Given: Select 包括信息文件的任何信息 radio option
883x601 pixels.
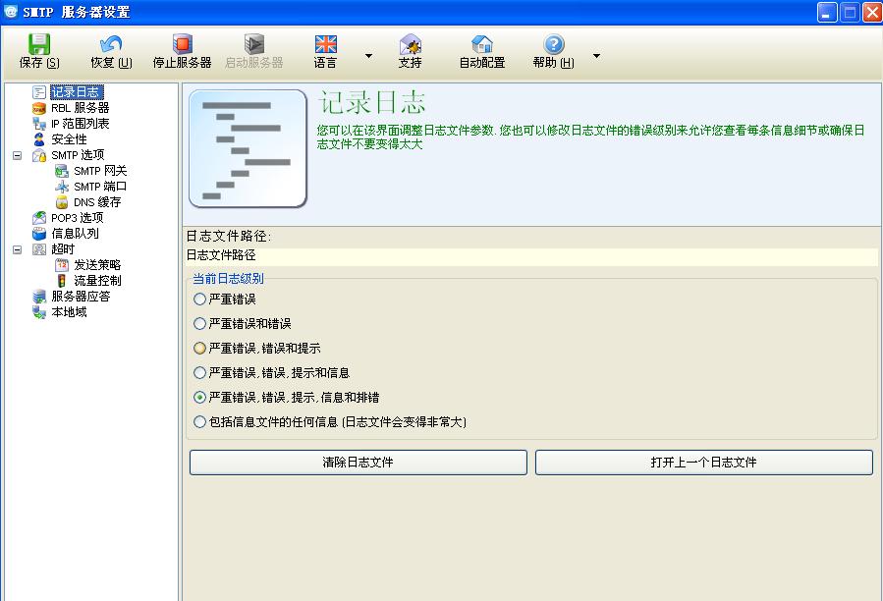Looking at the screenshot, I should point(199,422).
